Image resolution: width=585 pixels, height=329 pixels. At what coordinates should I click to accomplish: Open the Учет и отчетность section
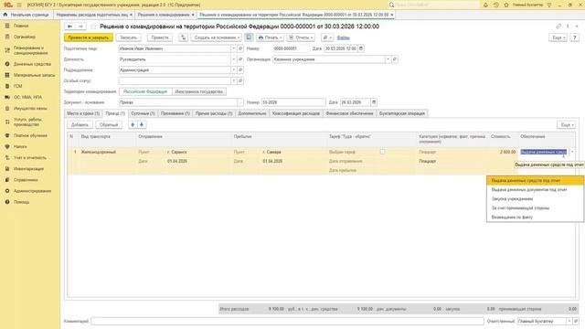click(x=30, y=157)
